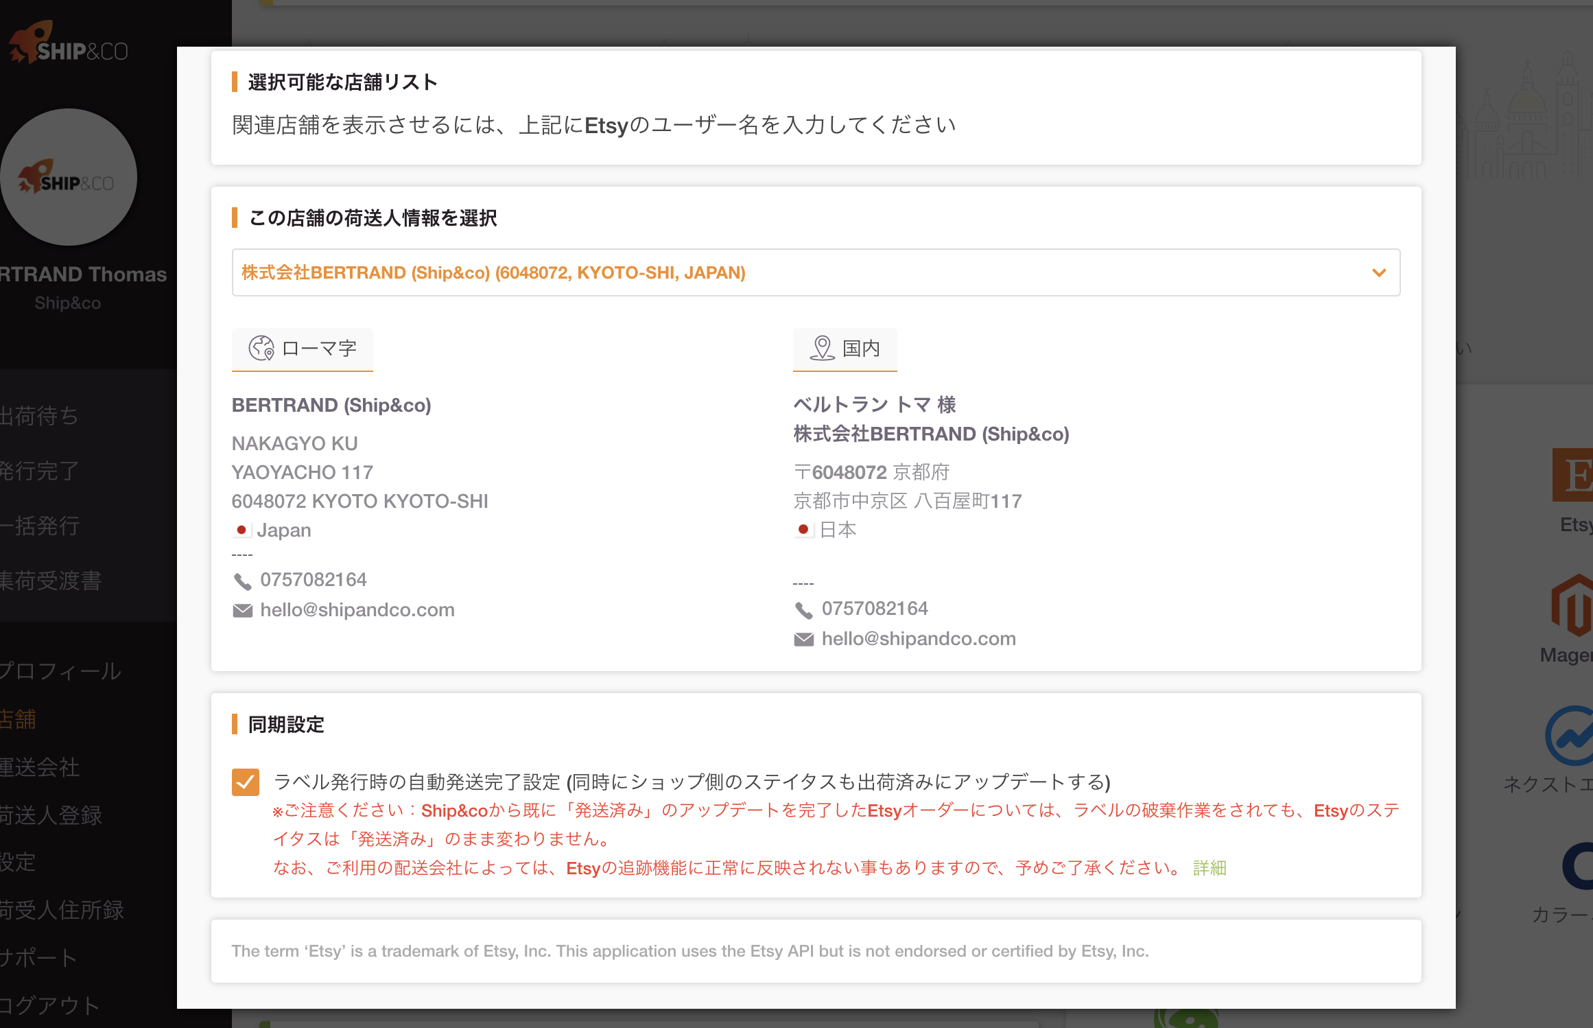Viewport: 1593px width, 1028px height.
Task: Click the RTRAND Thomas user name in sidebar
Action: [x=83, y=274]
